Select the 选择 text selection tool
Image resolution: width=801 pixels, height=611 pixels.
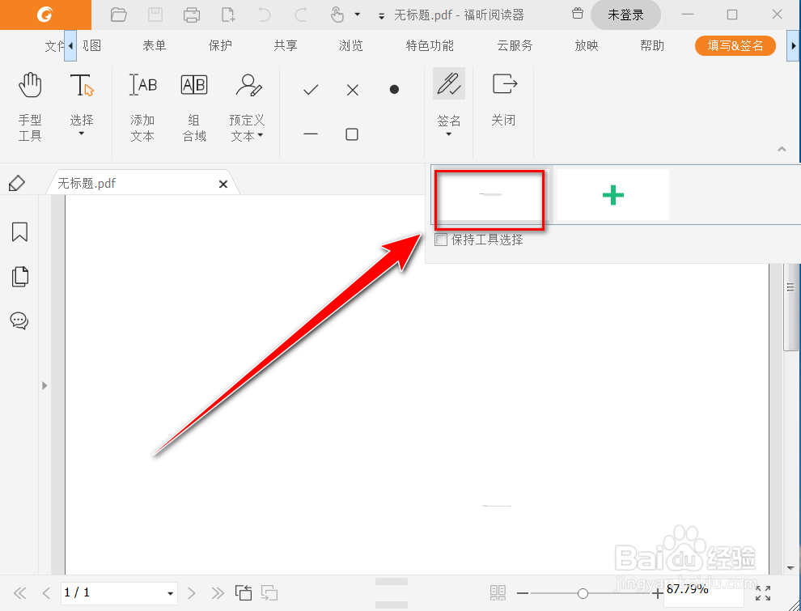click(82, 99)
